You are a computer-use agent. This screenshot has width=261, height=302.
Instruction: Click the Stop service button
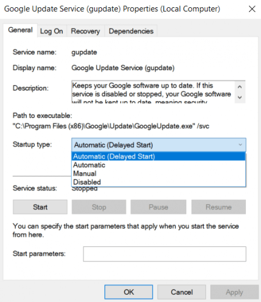[x=99, y=207]
